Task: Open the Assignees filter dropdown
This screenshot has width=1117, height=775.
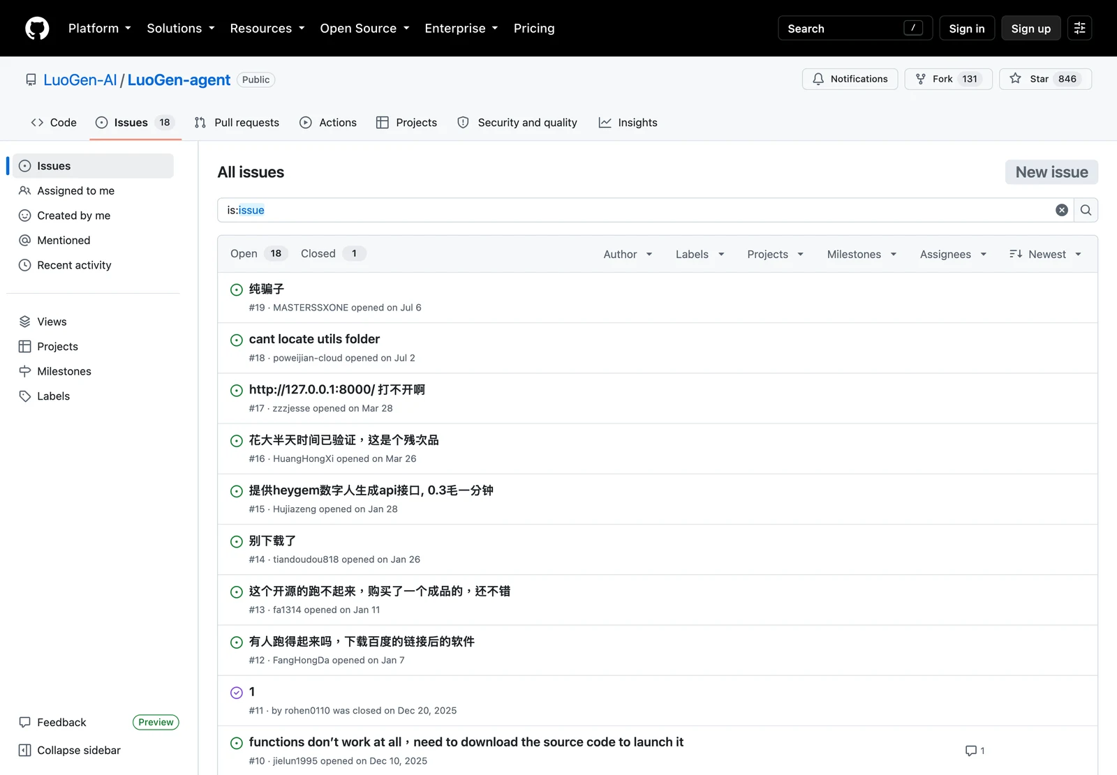Action: point(953,255)
